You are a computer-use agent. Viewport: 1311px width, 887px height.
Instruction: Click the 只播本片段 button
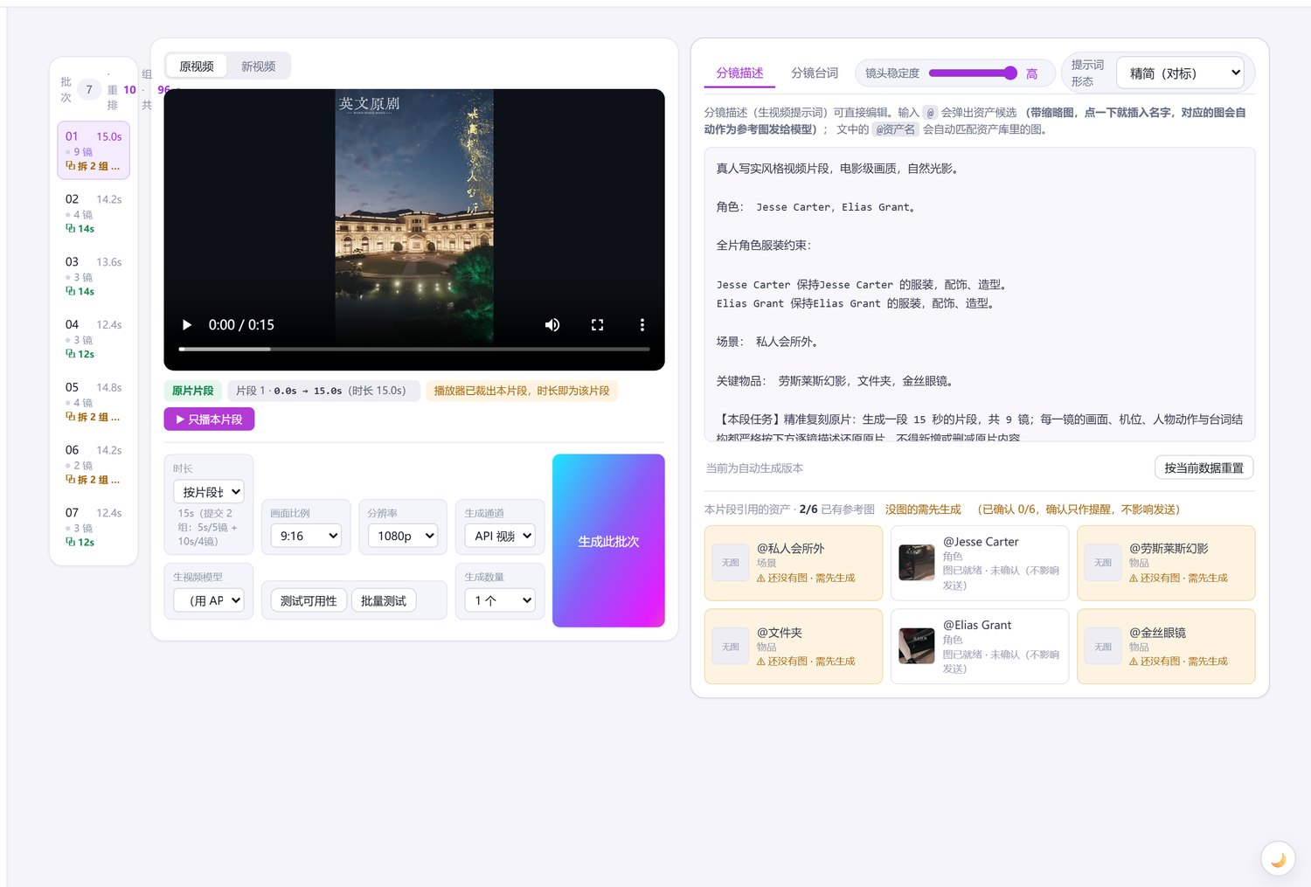click(x=209, y=419)
